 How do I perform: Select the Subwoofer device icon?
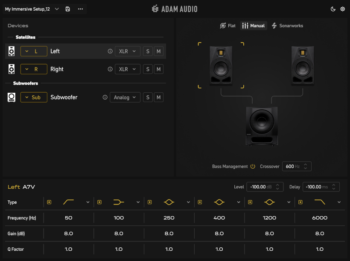pyautogui.click(x=12, y=97)
